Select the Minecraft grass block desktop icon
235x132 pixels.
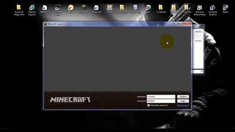point(84,9)
